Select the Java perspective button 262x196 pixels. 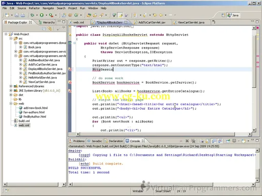coord(233,15)
